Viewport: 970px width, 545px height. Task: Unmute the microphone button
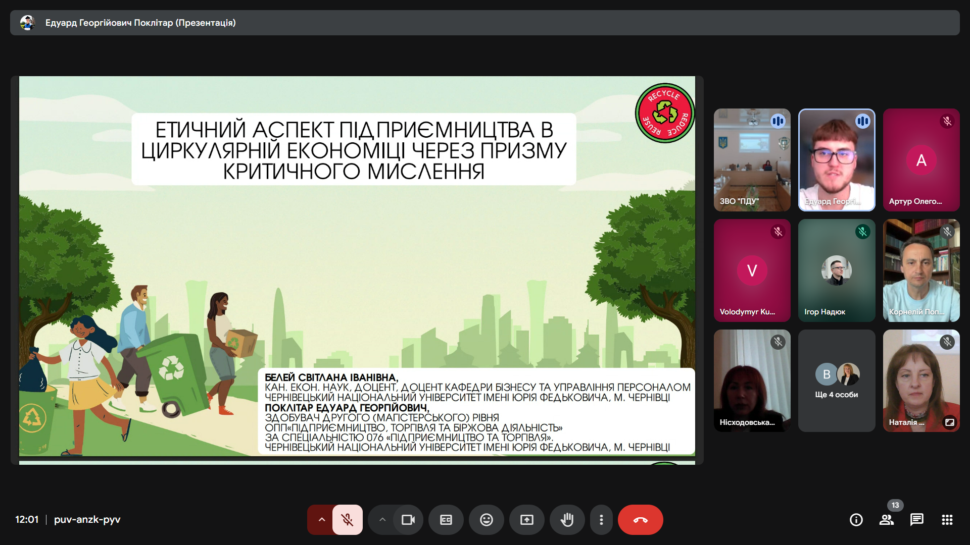pos(347,520)
